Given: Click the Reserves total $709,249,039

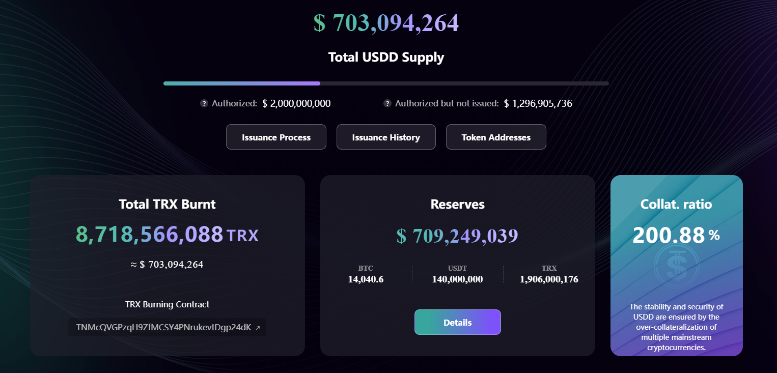Looking at the screenshot, I should click(457, 236).
